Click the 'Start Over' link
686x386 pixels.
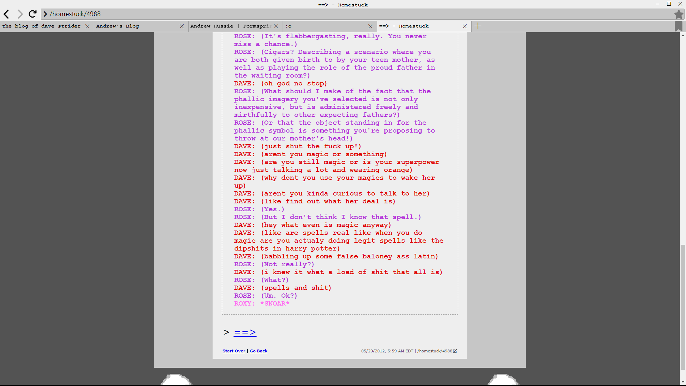point(234,351)
